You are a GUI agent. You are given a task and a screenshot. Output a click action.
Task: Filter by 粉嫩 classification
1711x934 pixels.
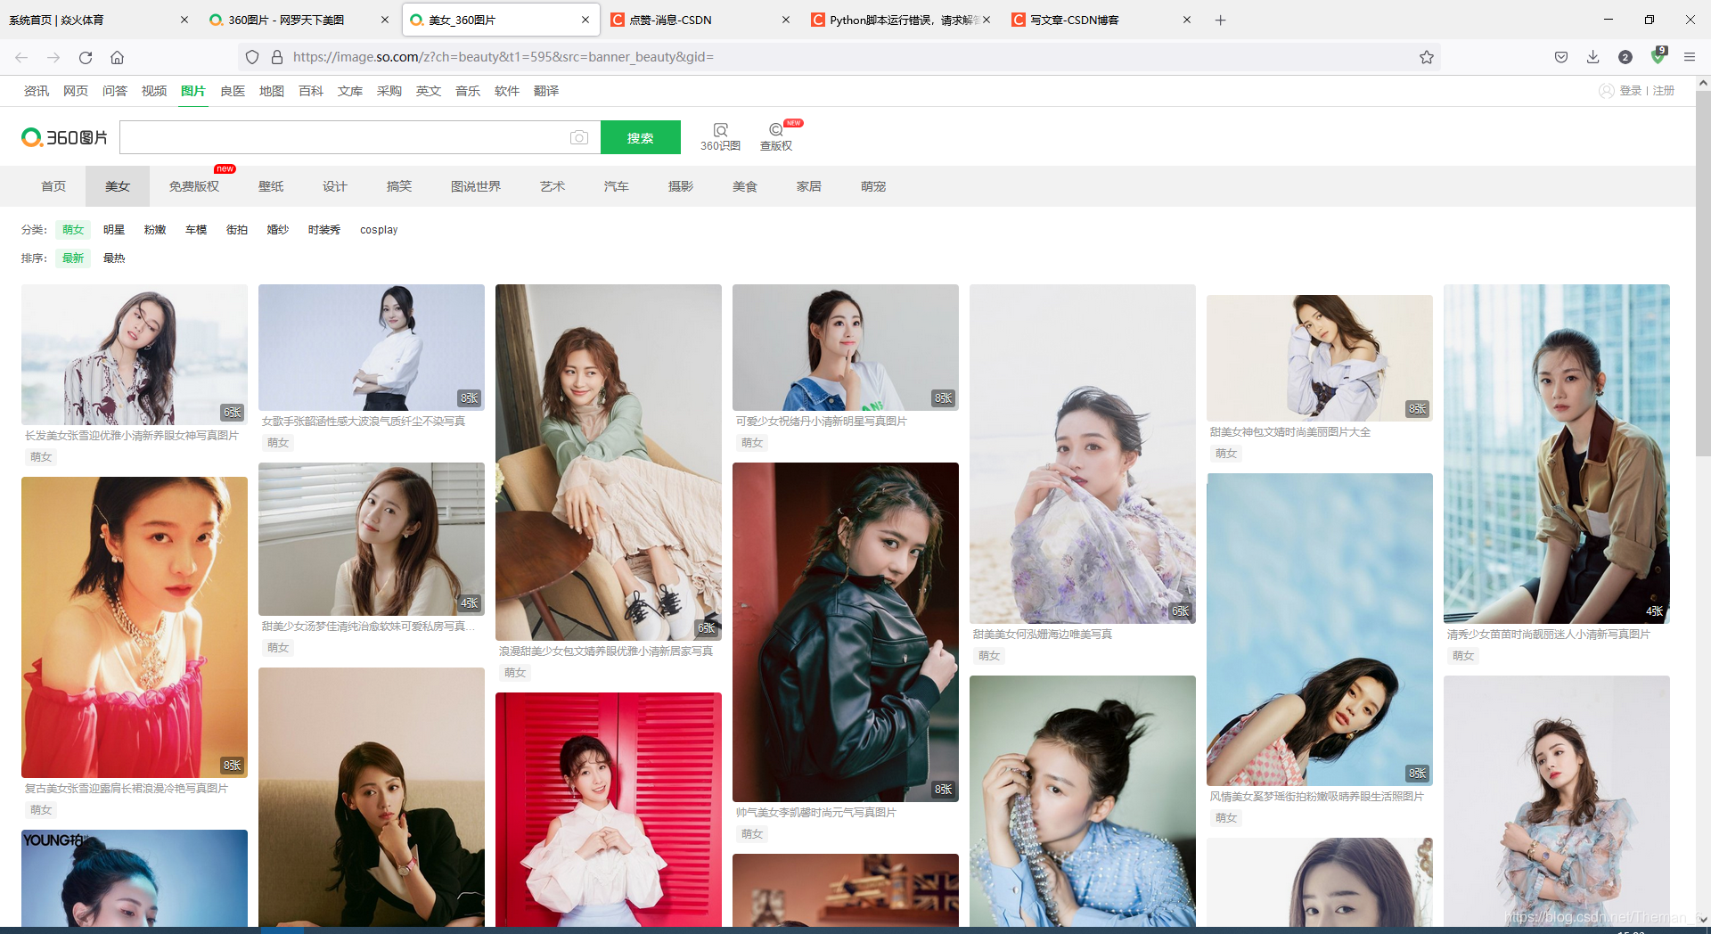pyautogui.click(x=155, y=230)
